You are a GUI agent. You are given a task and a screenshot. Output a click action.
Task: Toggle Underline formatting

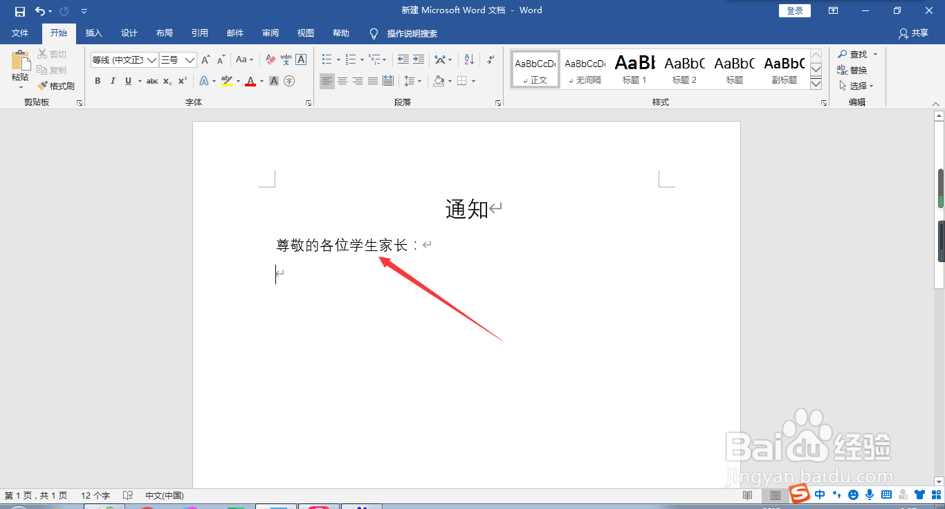coord(128,81)
